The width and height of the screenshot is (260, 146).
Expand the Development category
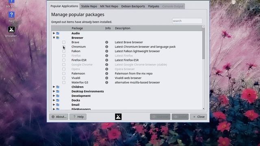point(54,96)
